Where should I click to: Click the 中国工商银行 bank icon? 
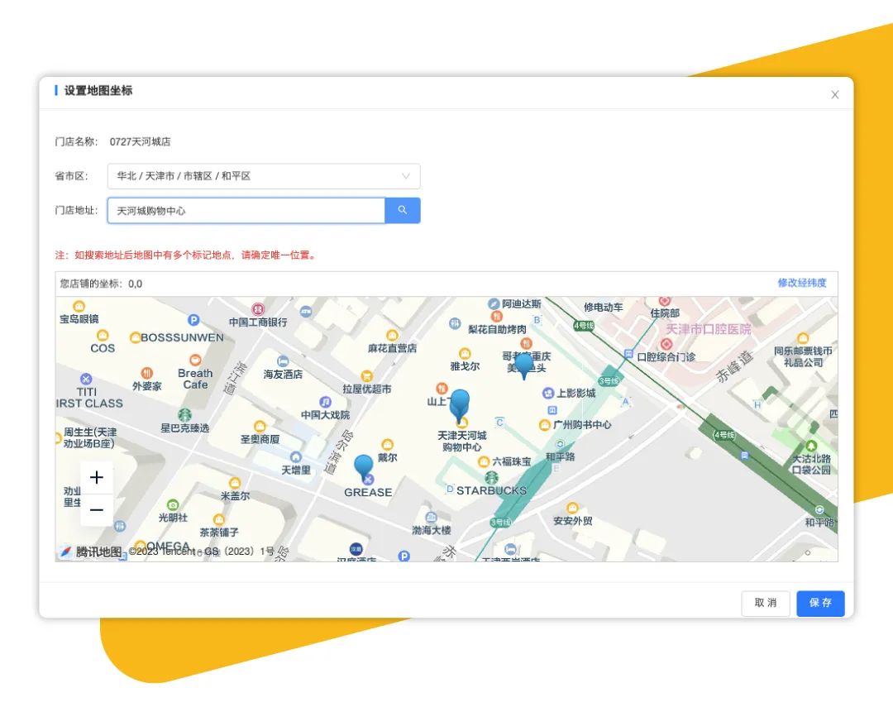(x=258, y=309)
